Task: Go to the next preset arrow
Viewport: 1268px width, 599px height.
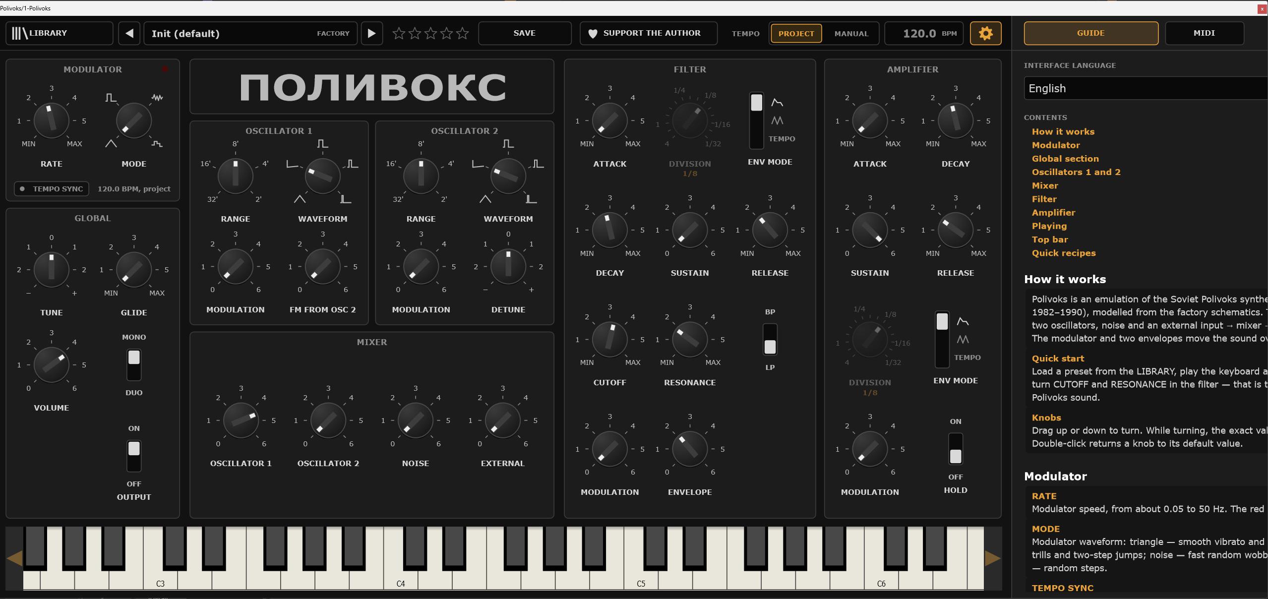Action: [x=371, y=33]
